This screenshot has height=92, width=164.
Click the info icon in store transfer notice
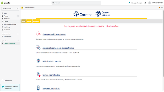pyautogui.click(x=3, y=87)
